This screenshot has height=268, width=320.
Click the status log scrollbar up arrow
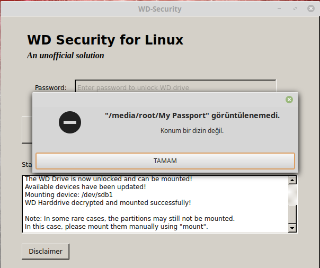pos(292,180)
